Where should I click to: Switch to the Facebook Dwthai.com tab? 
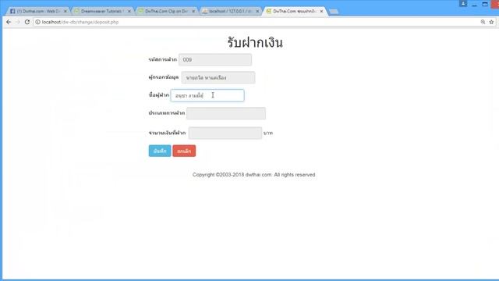pos(37,11)
